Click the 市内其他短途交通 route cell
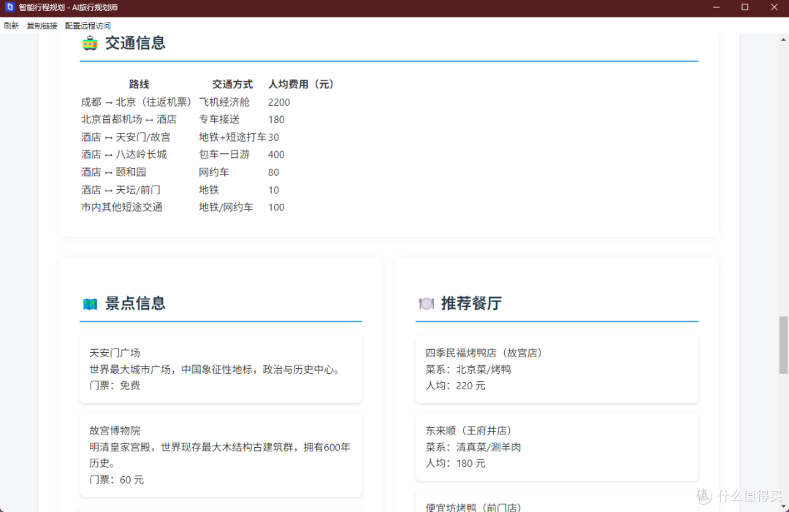Screen dimensions: 789x512 coord(122,207)
